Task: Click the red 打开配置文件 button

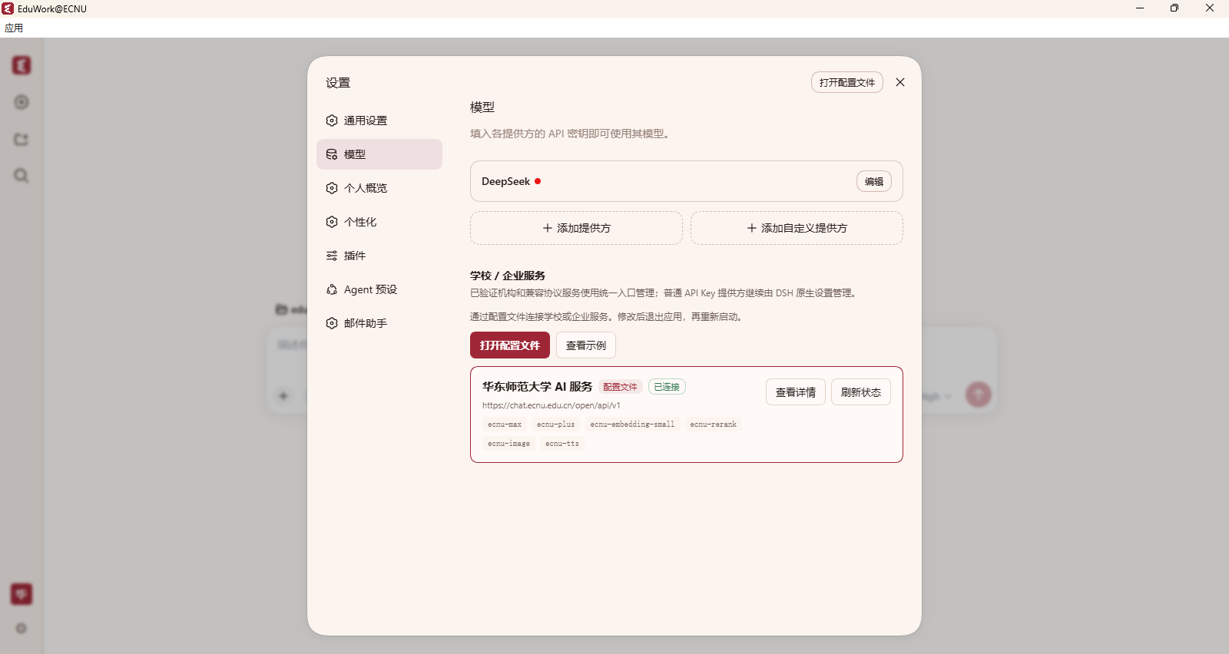Action: pyautogui.click(x=510, y=345)
